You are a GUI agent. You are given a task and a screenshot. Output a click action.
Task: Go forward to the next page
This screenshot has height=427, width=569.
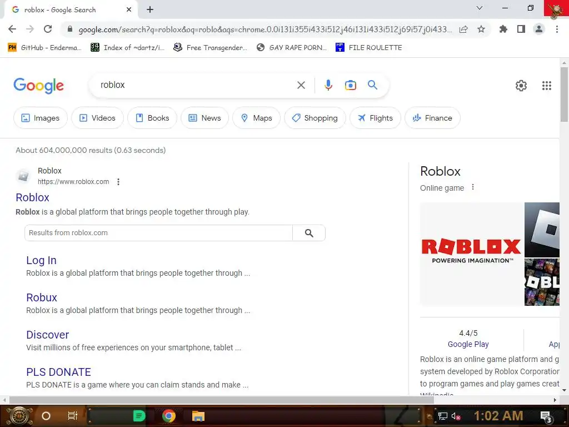tap(30, 29)
